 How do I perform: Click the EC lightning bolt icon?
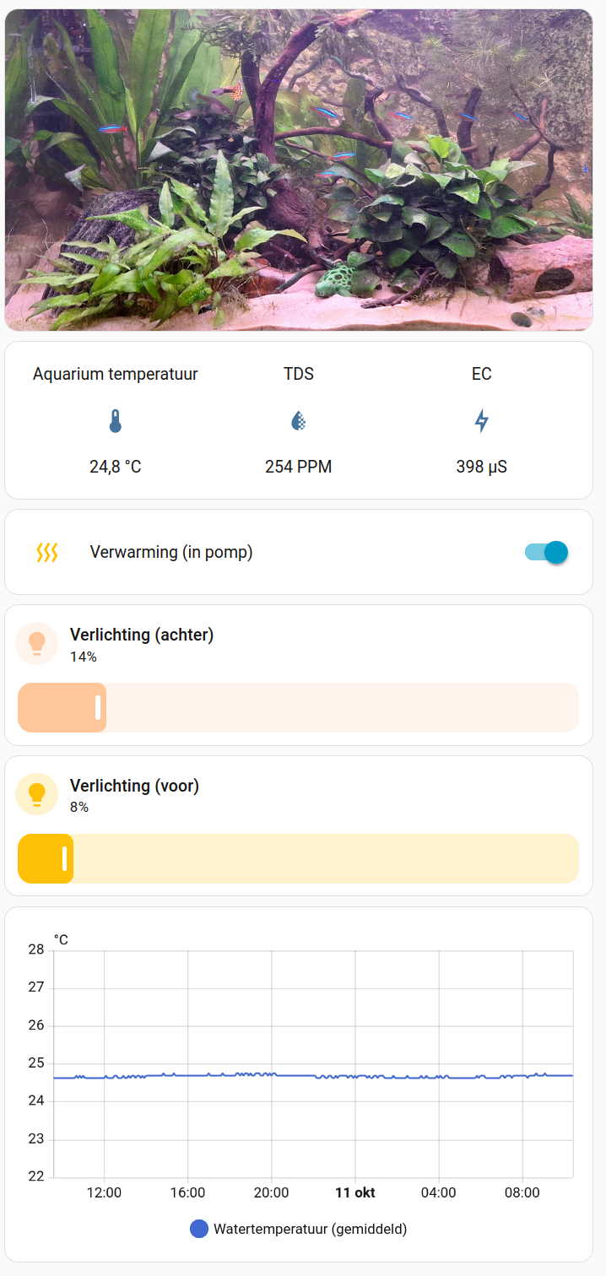pyautogui.click(x=481, y=421)
